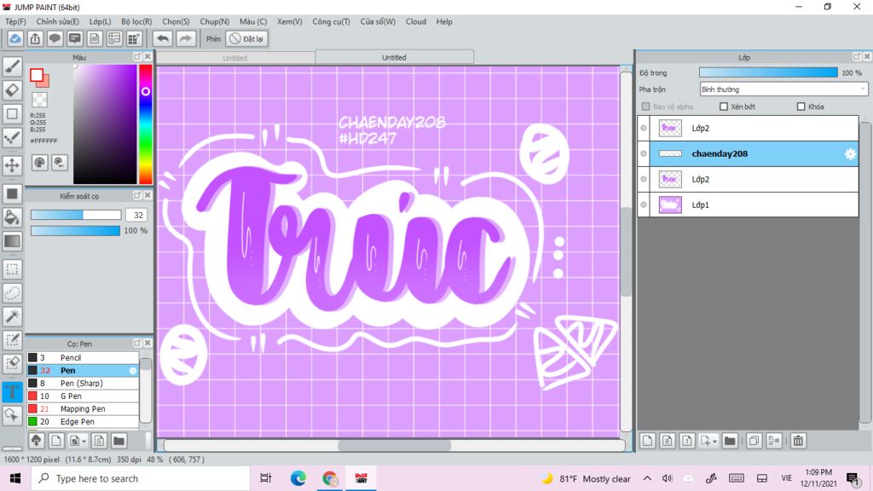The image size is (873, 491).
Task: Undock the Kiểm soát cọ panel
Action: 137,195
